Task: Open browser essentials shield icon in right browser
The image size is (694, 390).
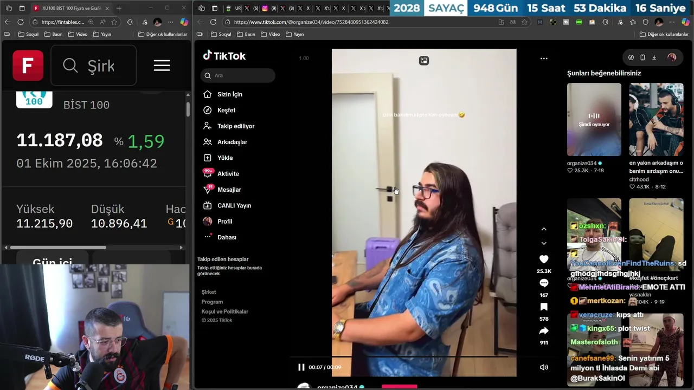Action: [x=645, y=22]
